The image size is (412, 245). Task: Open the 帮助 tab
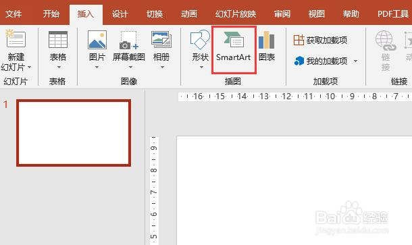click(351, 13)
